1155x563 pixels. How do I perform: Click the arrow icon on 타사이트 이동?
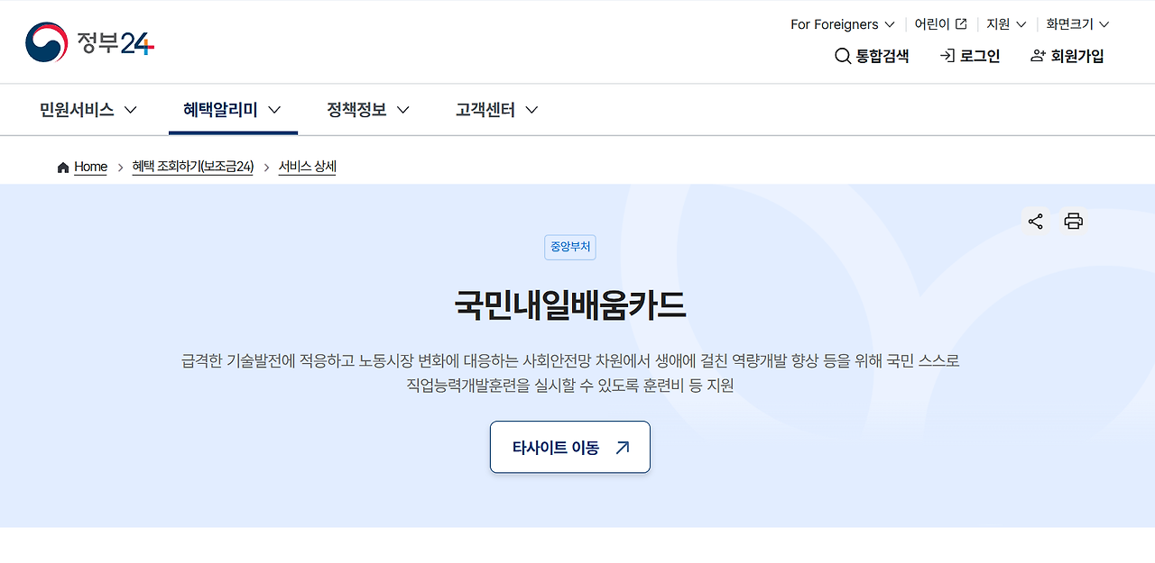(x=622, y=448)
